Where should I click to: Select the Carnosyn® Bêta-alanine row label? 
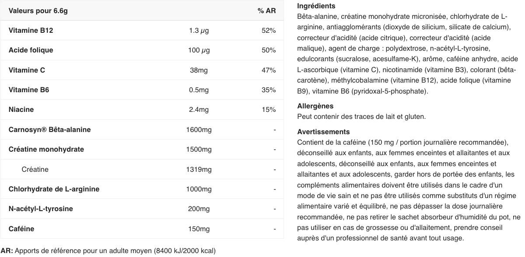pos(50,129)
